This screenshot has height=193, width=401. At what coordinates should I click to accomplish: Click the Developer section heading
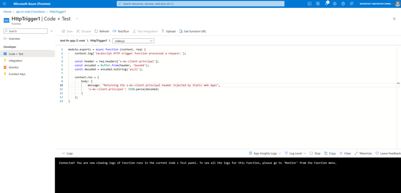pyautogui.click(x=10, y=47)
